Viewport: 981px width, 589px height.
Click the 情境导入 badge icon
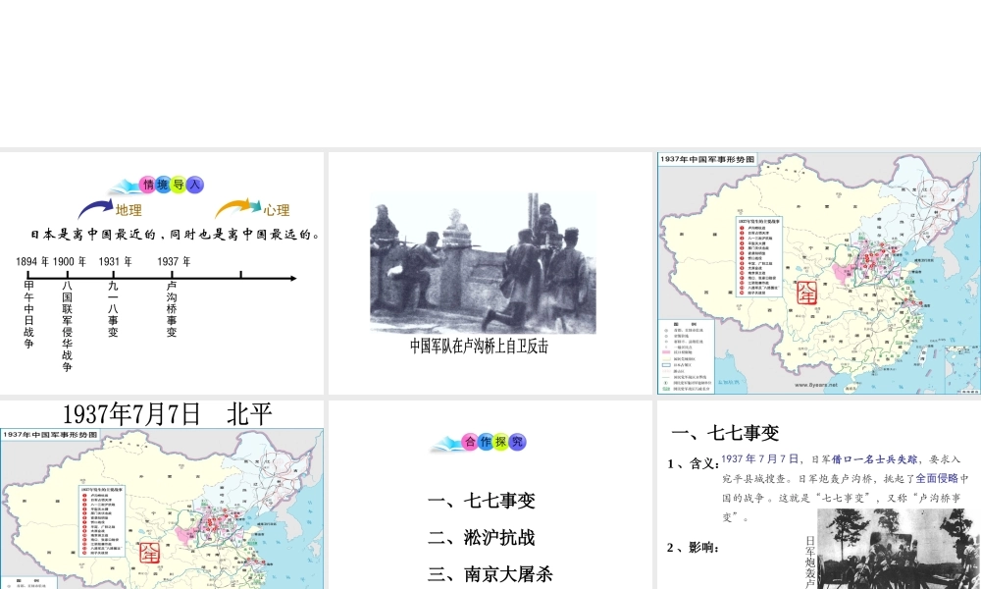[158, 185]
